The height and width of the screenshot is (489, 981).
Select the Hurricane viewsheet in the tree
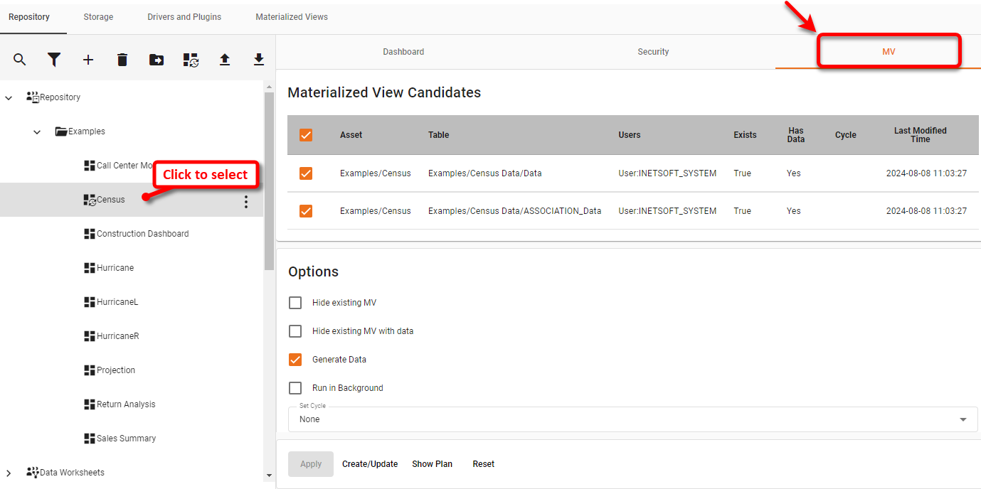coord(115,267)
